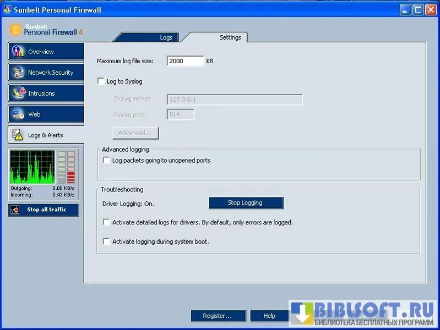Viewport: 440px width, 330px height.
Task: Activate logging during system boot
Action: 107,241
